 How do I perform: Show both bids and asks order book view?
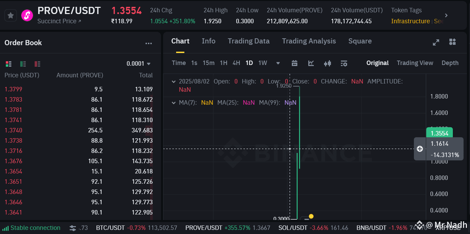9,64
